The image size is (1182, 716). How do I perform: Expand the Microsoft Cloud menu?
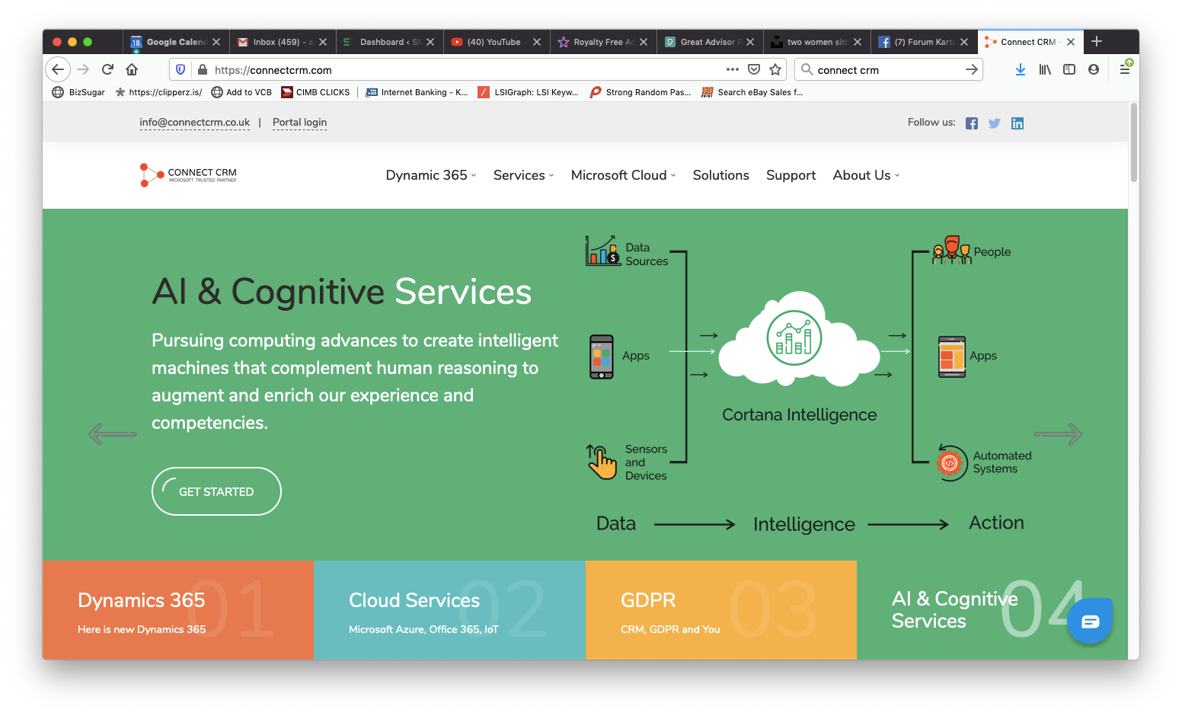pos(624,175)
